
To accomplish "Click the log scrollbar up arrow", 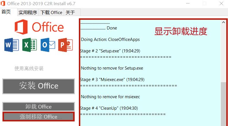I will (x=223, y=22).
